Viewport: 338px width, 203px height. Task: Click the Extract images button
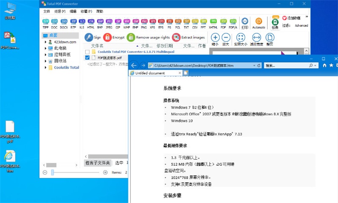(188, 37)
